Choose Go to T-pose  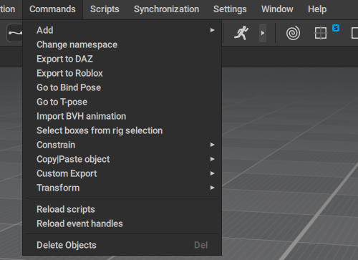[x=122, y=102]
